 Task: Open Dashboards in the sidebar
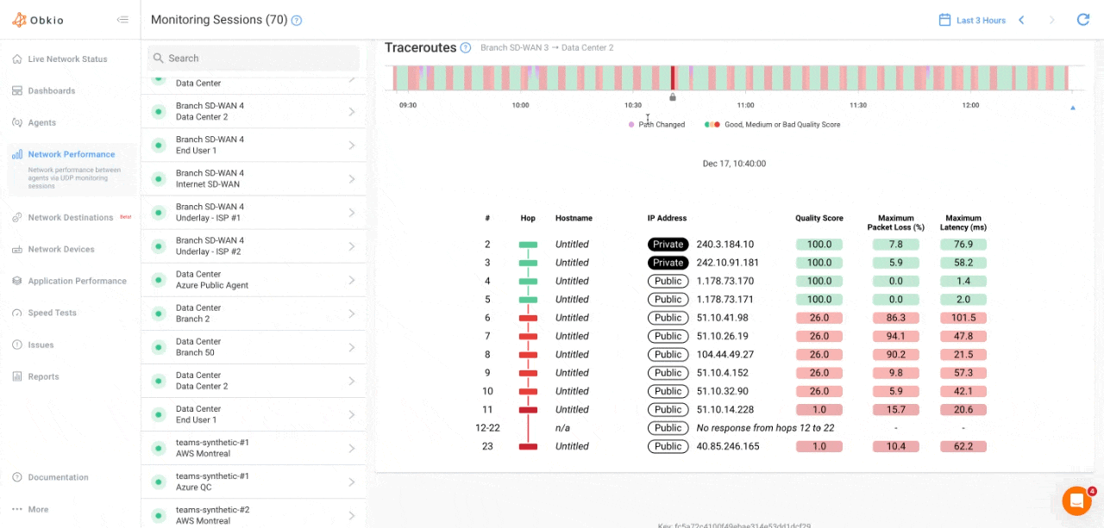pyautogui.click(x=51, y=90)
